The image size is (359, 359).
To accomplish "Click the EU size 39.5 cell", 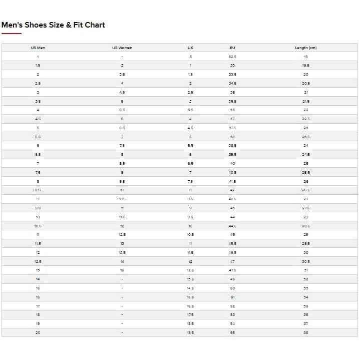I will coord(232,155).
